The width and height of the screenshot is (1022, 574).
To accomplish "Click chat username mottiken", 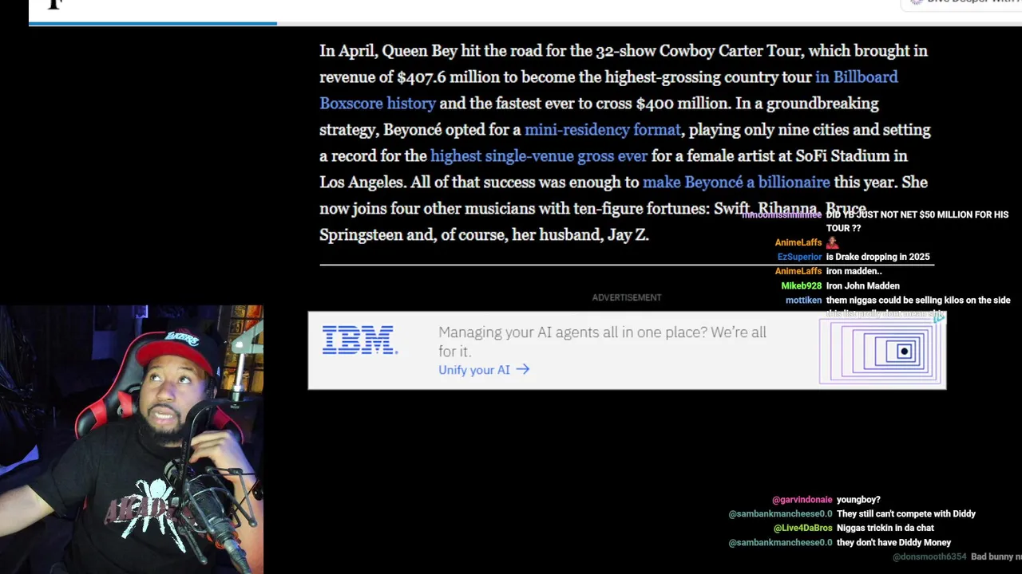I will coord(803,300).
